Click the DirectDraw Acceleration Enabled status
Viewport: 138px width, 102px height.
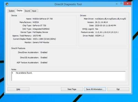pyautogui.click(x=44, y=52)
